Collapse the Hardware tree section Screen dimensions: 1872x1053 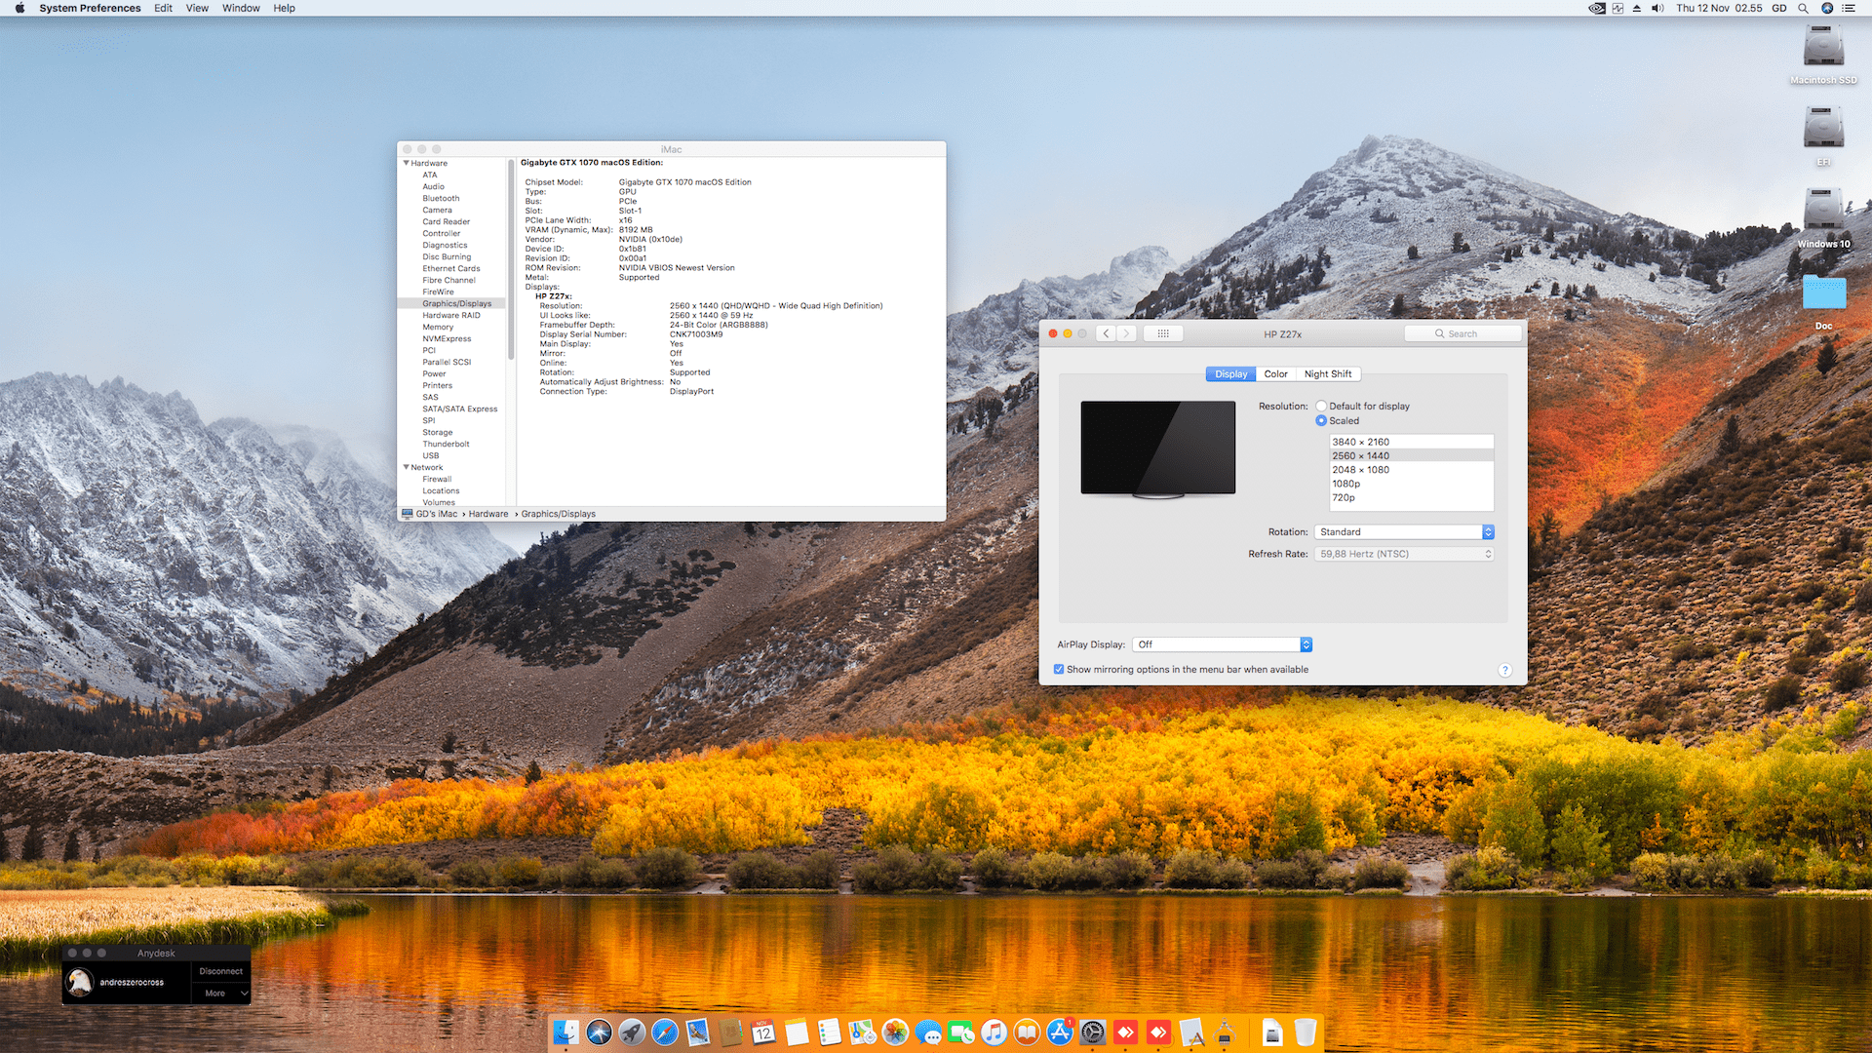pyautogui.click(x=407, y=164)
